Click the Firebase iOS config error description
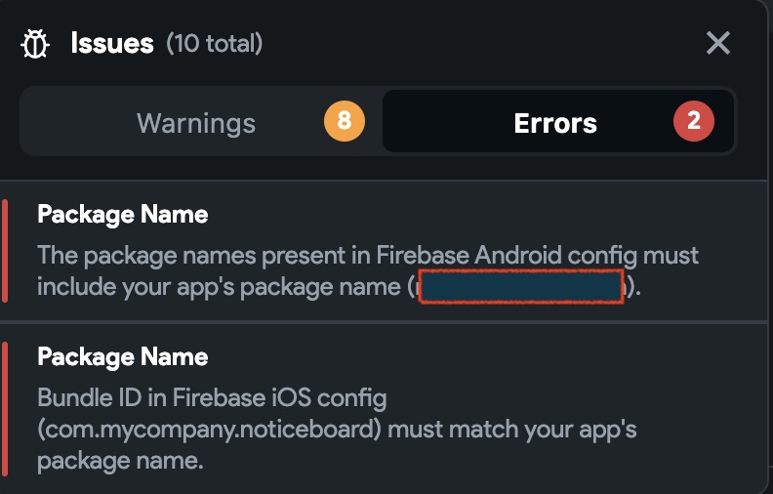773x494 pixels. coord(337,429)
